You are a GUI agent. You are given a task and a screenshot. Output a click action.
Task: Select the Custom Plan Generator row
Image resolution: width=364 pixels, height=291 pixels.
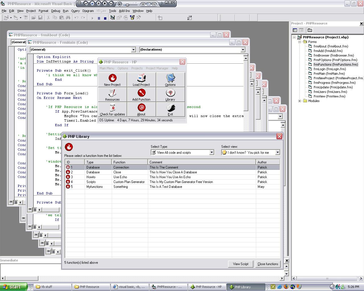pyautogui.click(x=129, y=182)
